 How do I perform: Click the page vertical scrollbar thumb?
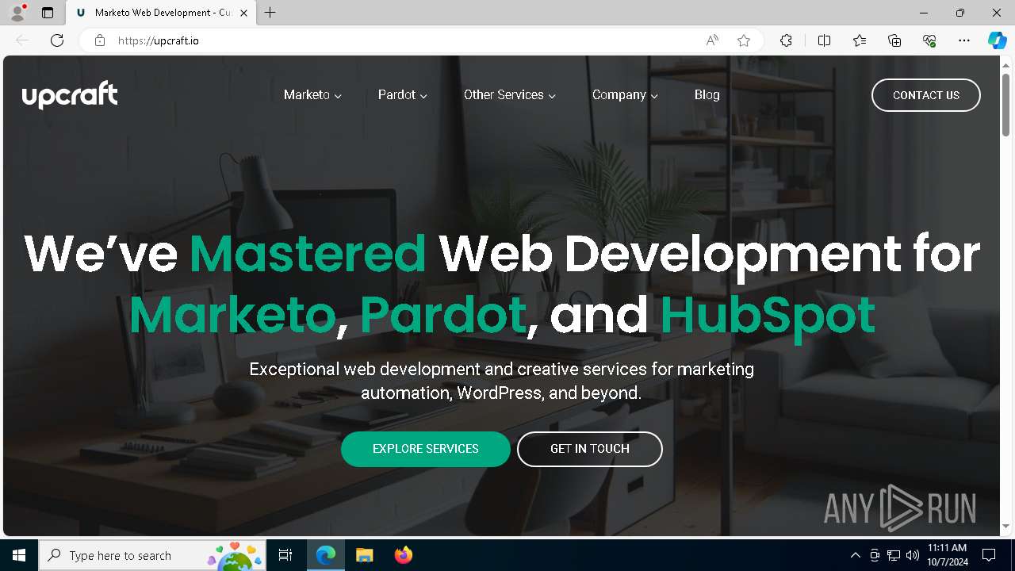tap(1006, 103)
